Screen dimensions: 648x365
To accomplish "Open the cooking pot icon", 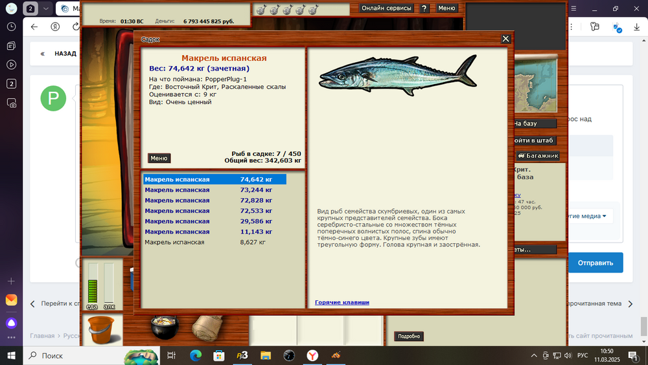I will pyautogui.click(x=165, y=327).
